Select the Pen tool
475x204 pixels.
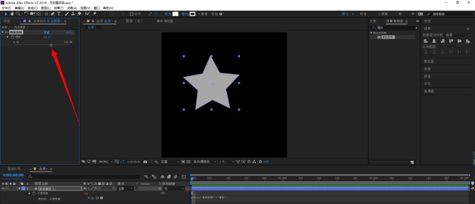click(53, 14)
